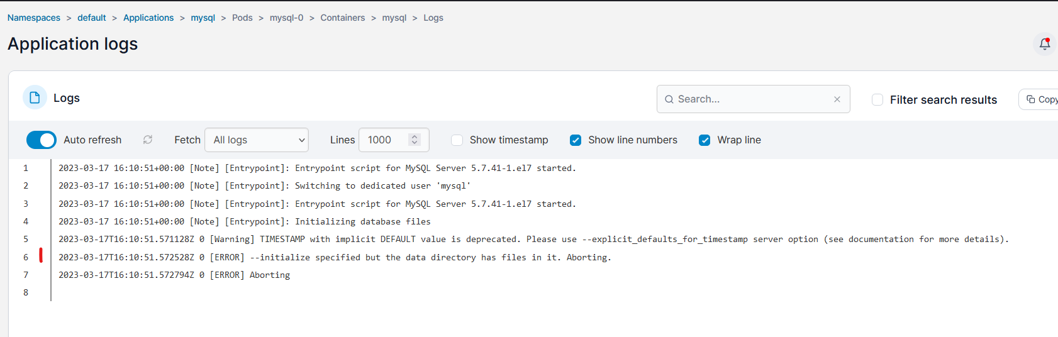This screenshot has height=337, width=1058.
Task: Select log line 'Initializing database files'
Action: [x=245, y=222]
